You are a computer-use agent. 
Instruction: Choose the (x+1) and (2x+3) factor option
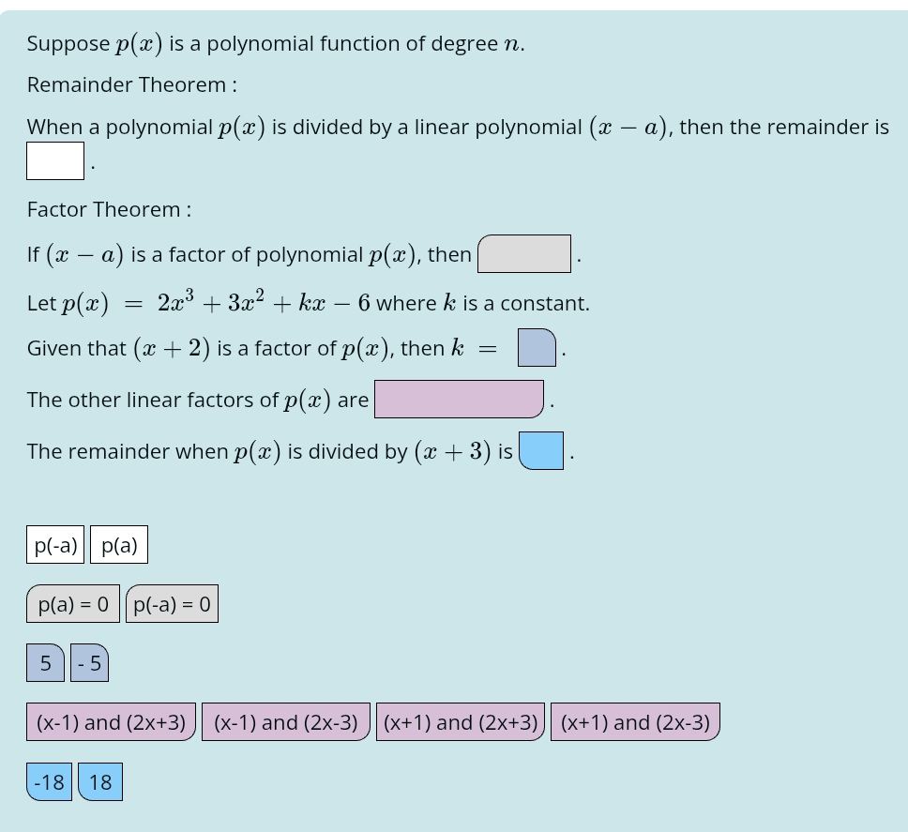click(460, 722)
